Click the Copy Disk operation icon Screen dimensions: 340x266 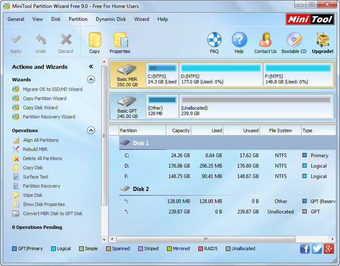tap(16, 168)
